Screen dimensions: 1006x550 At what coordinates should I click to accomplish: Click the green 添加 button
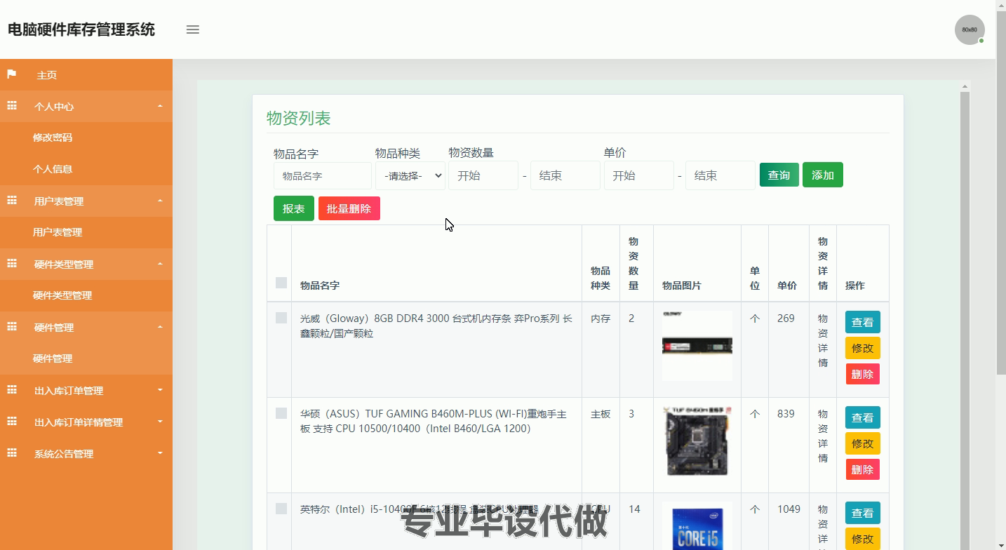(823, 175)
